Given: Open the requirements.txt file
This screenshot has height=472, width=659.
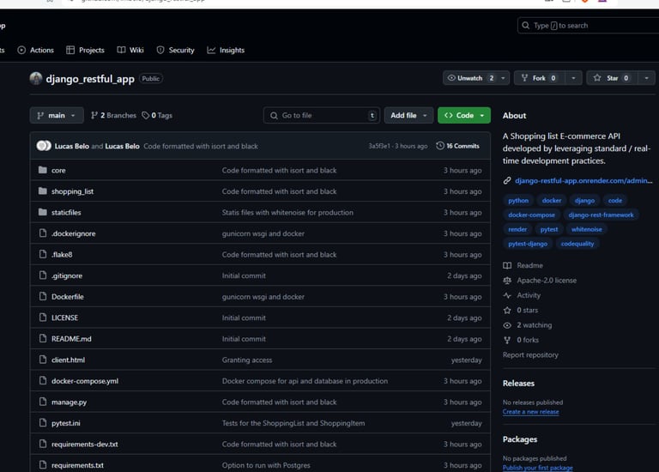Looking at the screenshot, I should click(77, 465).
